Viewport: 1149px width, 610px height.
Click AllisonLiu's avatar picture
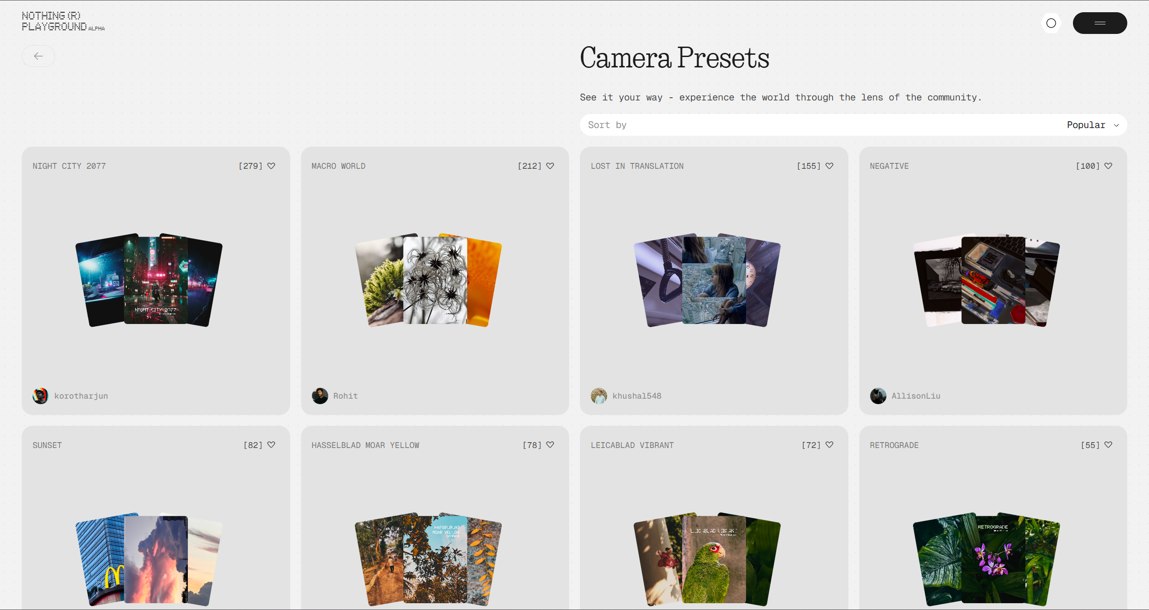click(878, 396)
